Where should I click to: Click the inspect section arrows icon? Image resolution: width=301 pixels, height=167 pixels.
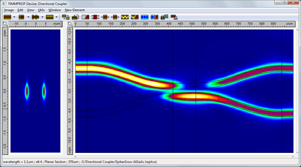75,17
